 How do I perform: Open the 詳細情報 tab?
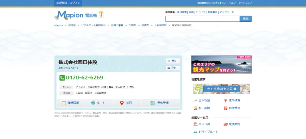[x=71, y=103]
